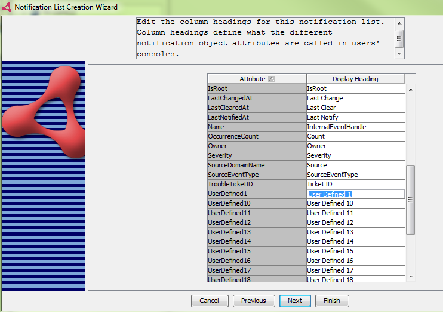
Task: Click the instruction text scrollbar thumb
Action: [x=399, y=38]
